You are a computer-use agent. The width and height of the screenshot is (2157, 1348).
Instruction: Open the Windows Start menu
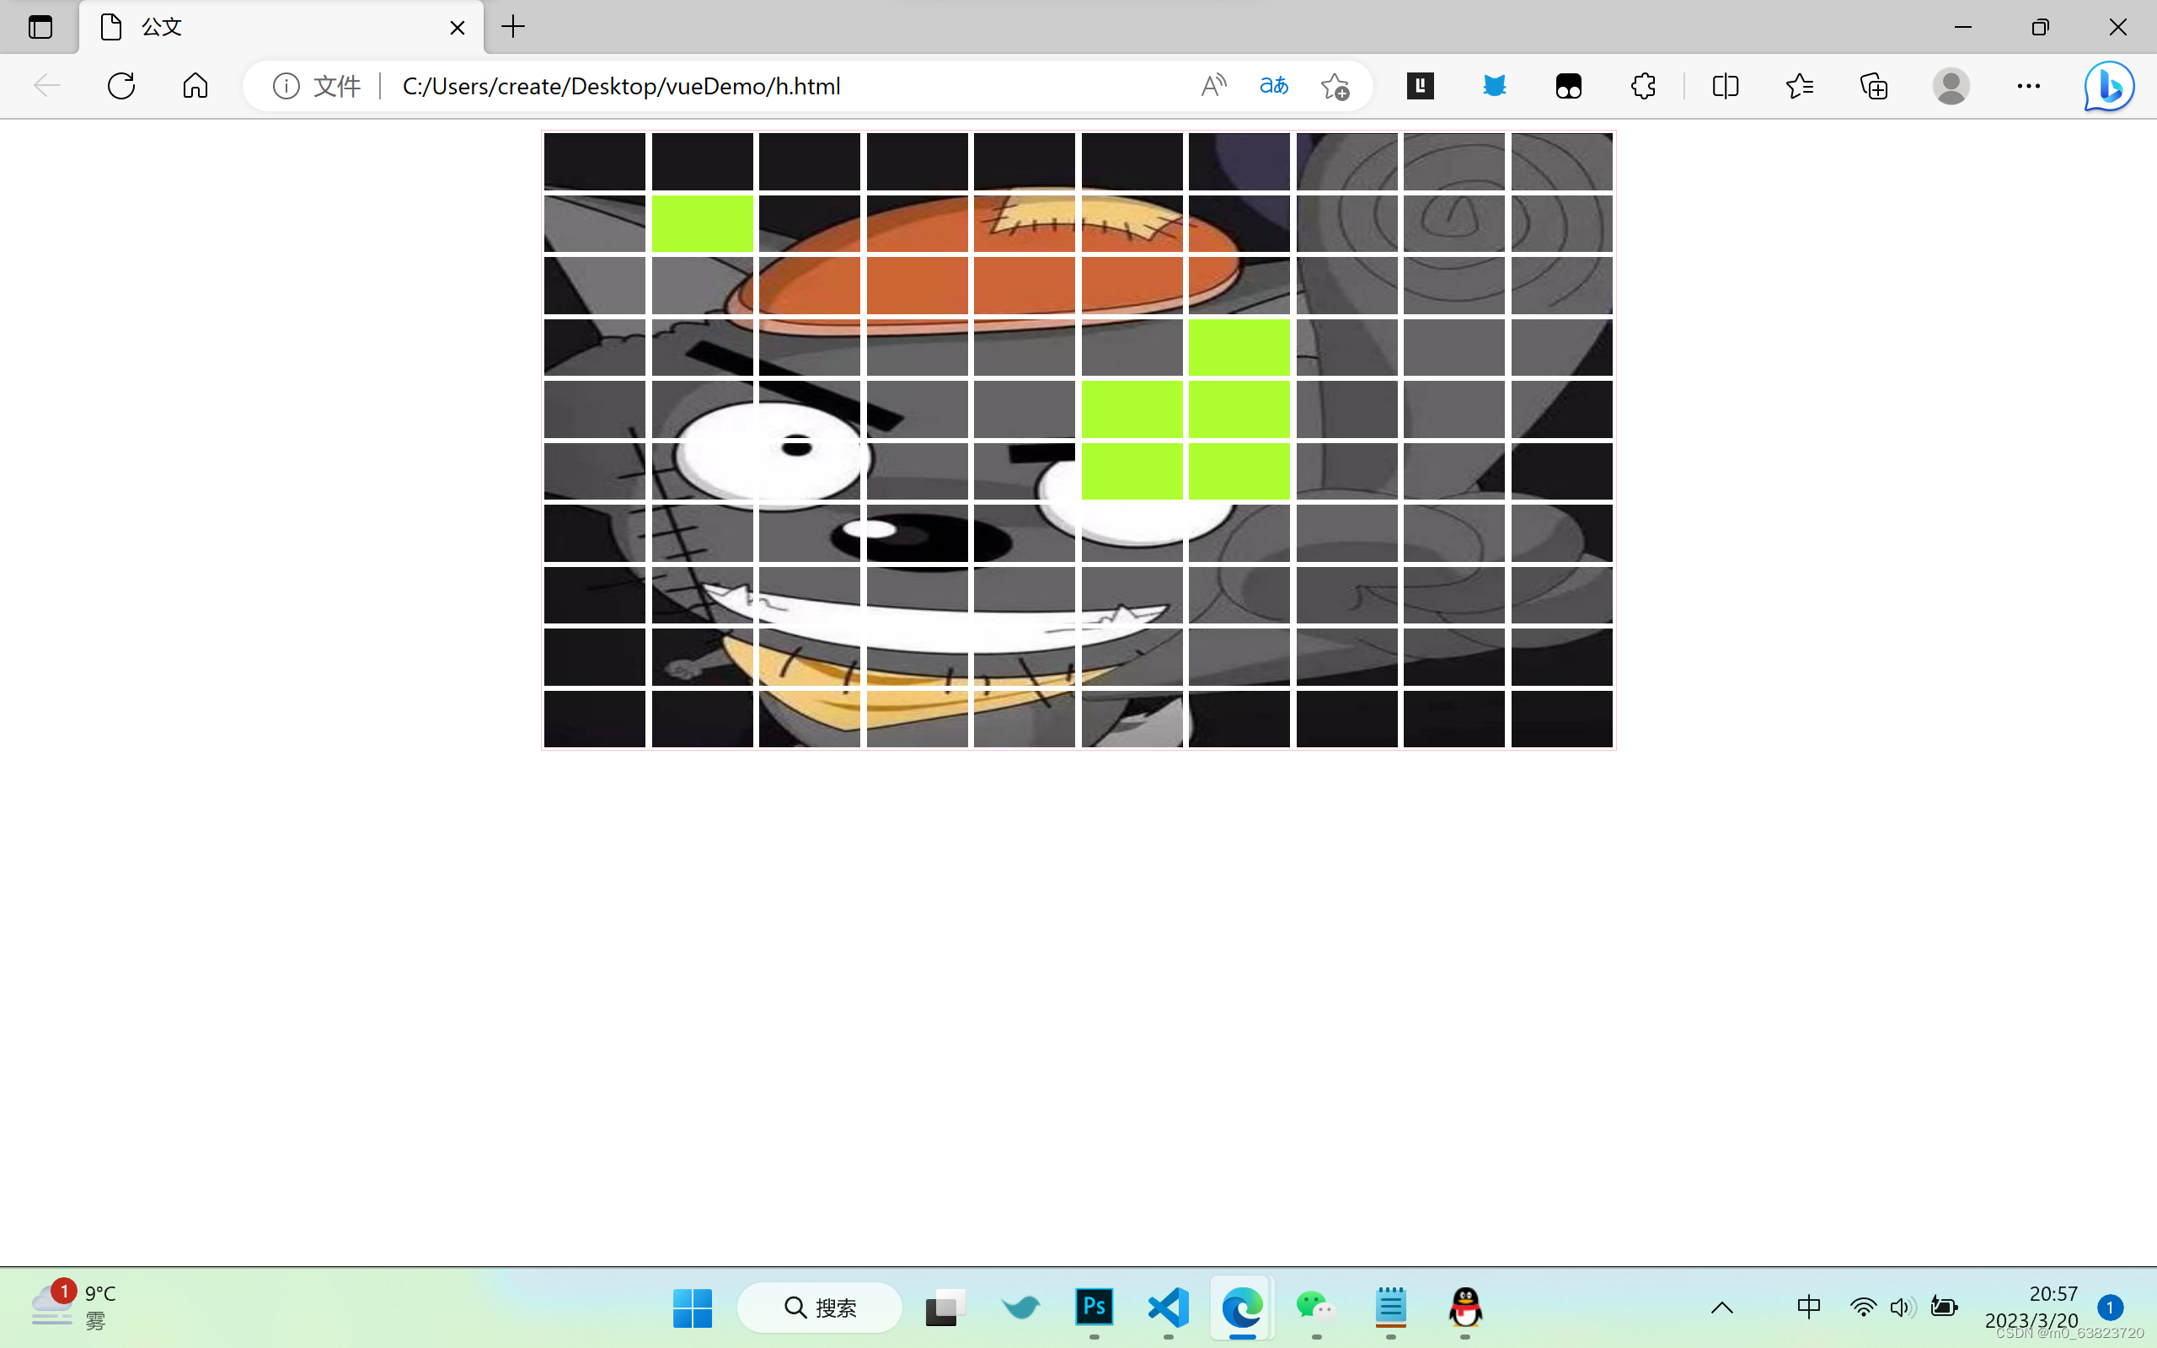693,1308
